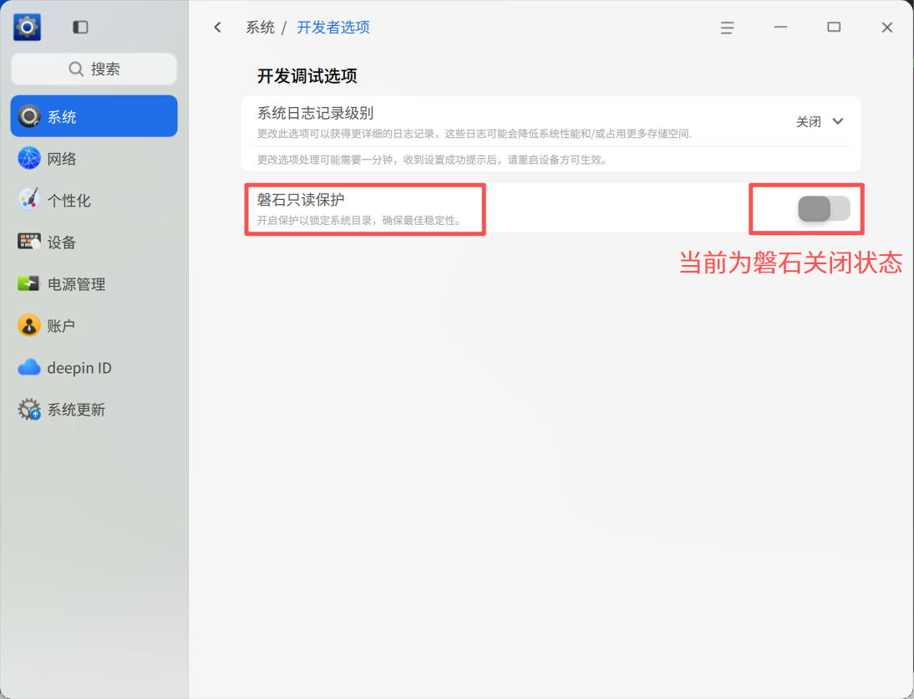Screen dimensions: 914x699
Task: Click the 开发者选项 breadcrumb
Action: tap(333, 28)
